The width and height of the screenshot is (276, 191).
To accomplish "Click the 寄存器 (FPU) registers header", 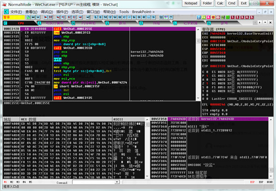I will pyautogui.click(x=237, y=29).
